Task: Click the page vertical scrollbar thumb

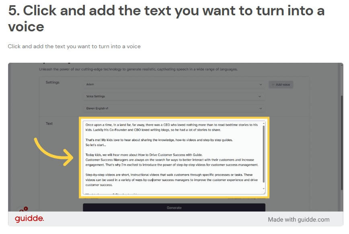Action: [342, 142]
